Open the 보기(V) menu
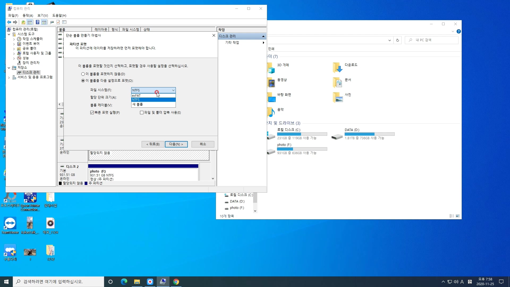This screenshot has width=510, height=287. [42, 16]
